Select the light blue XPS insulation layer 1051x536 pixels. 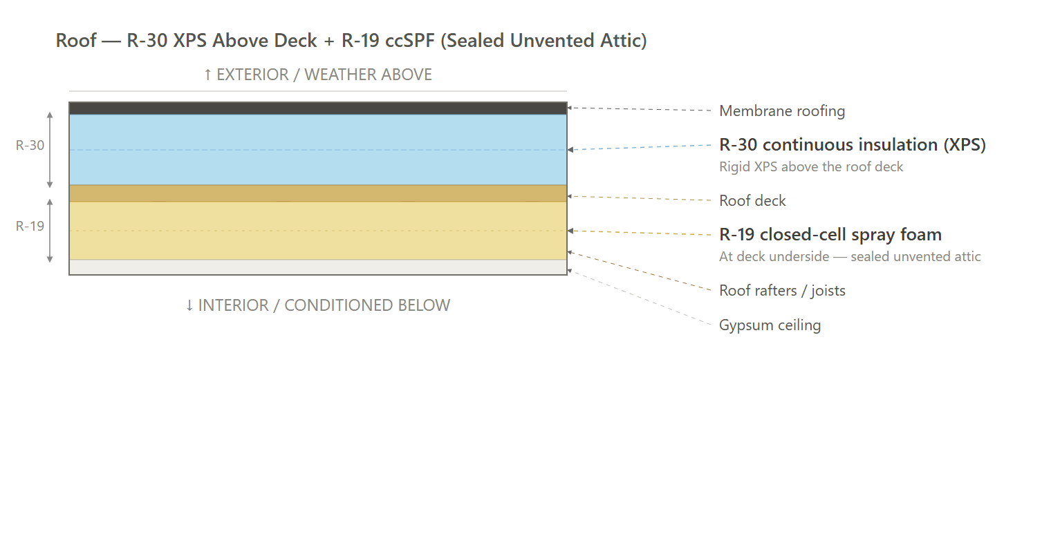coord(318,150)
